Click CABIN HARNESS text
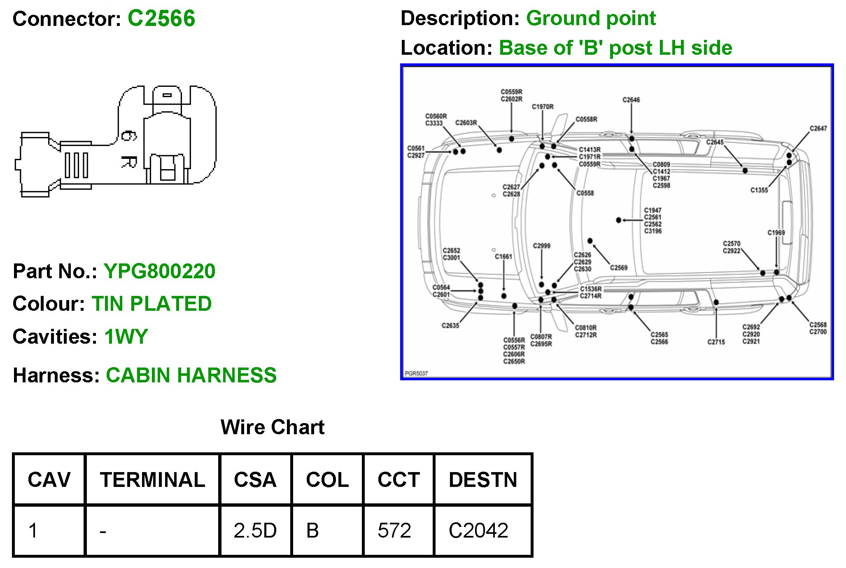846x568 pixels. click(x=191, y=375)
